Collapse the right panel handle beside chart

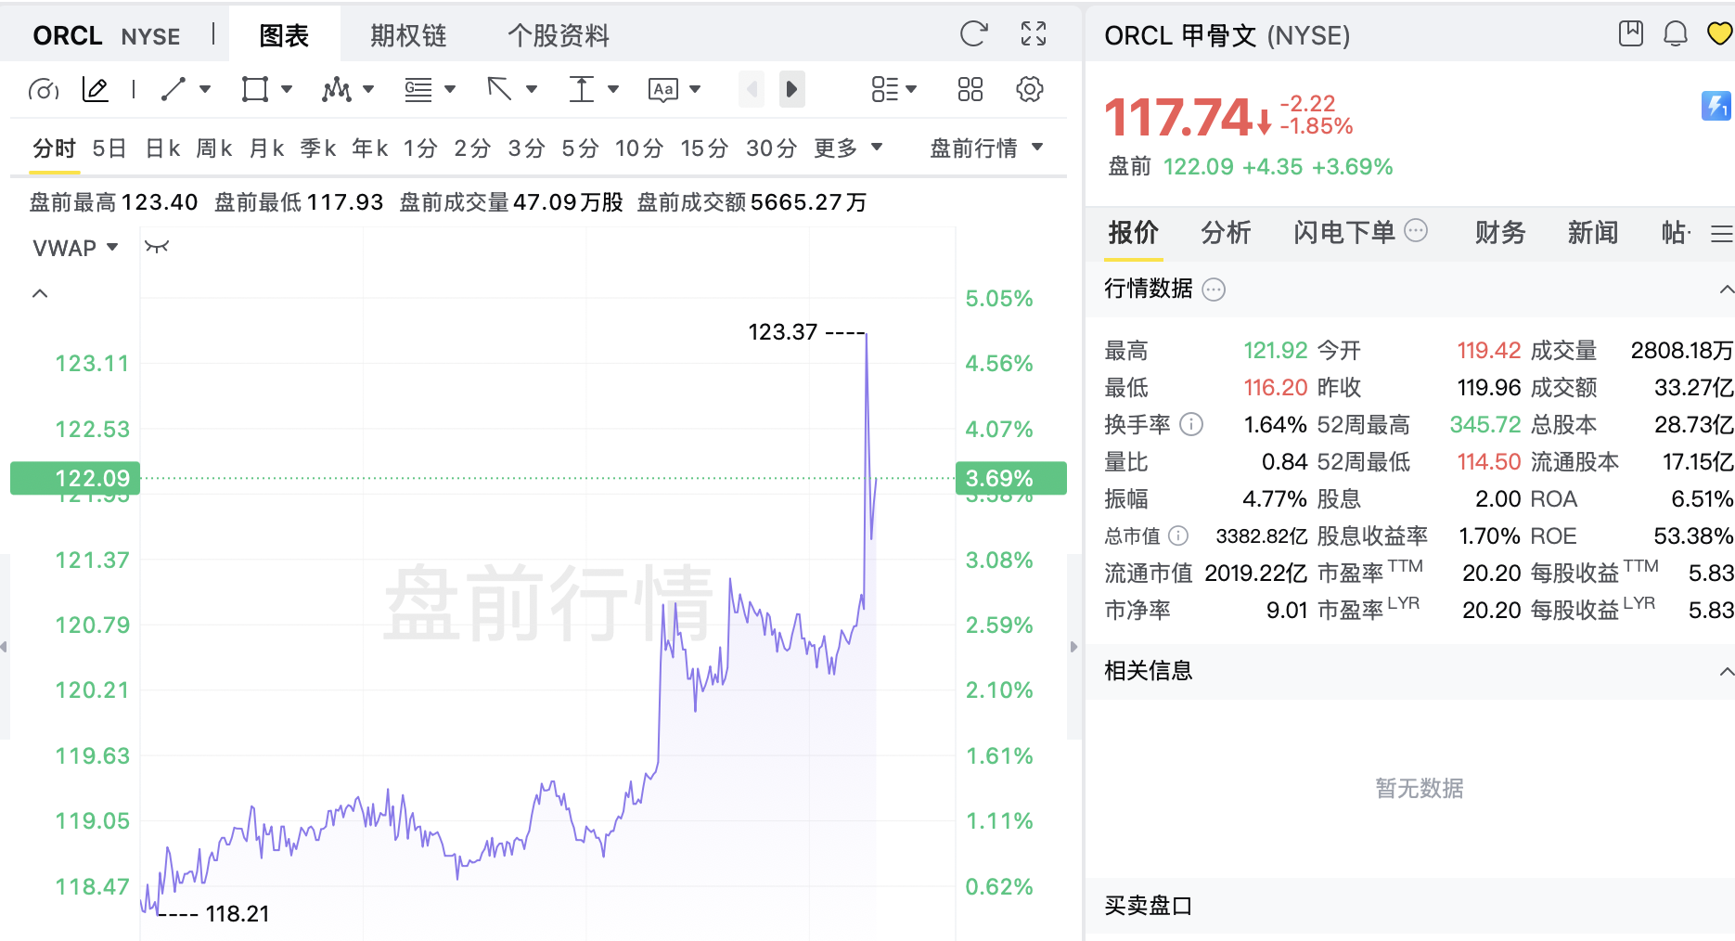1074,647
